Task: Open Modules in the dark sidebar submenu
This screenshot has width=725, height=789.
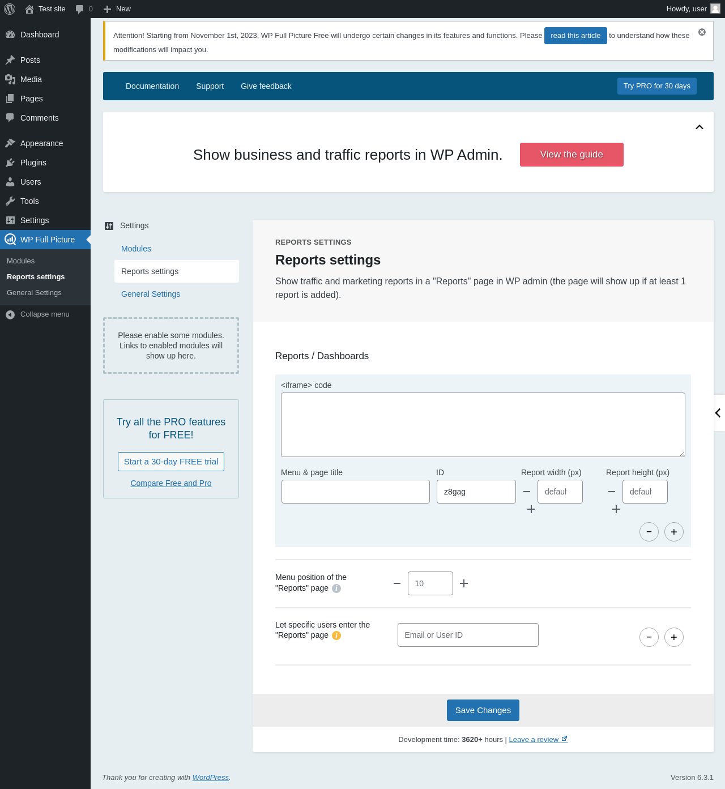Action: point(21,261)
